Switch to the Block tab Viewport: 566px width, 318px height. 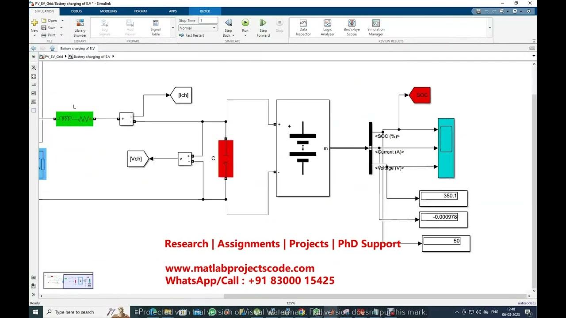(x=205, y=11)
